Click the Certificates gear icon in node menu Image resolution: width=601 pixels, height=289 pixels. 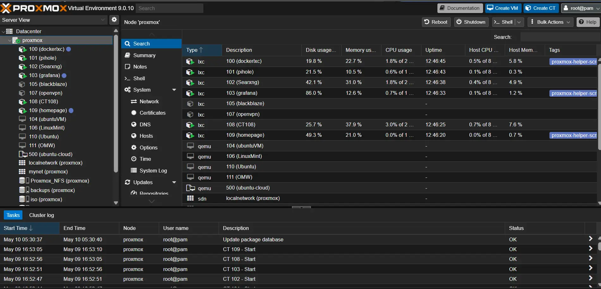pyautogui.click(x=134, y=113)
